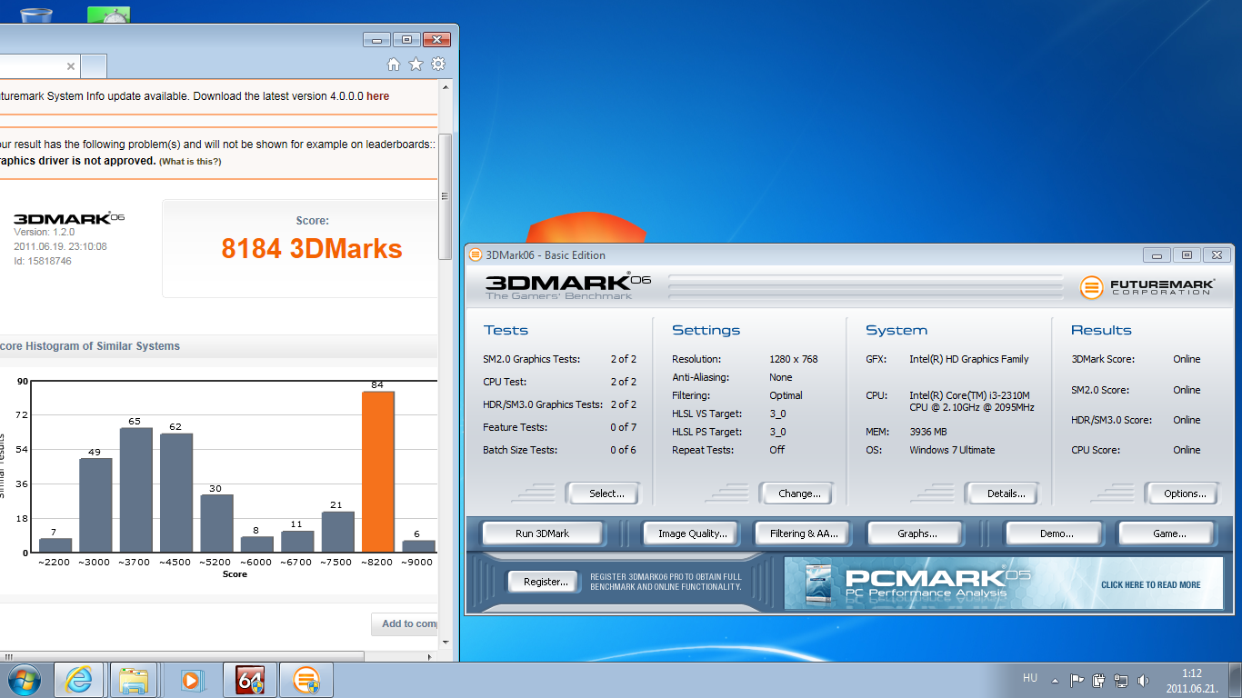Viewport: 1242px width, 698px height.
Task: Open the taskbar clock and date
Action: coord(1192,681)
